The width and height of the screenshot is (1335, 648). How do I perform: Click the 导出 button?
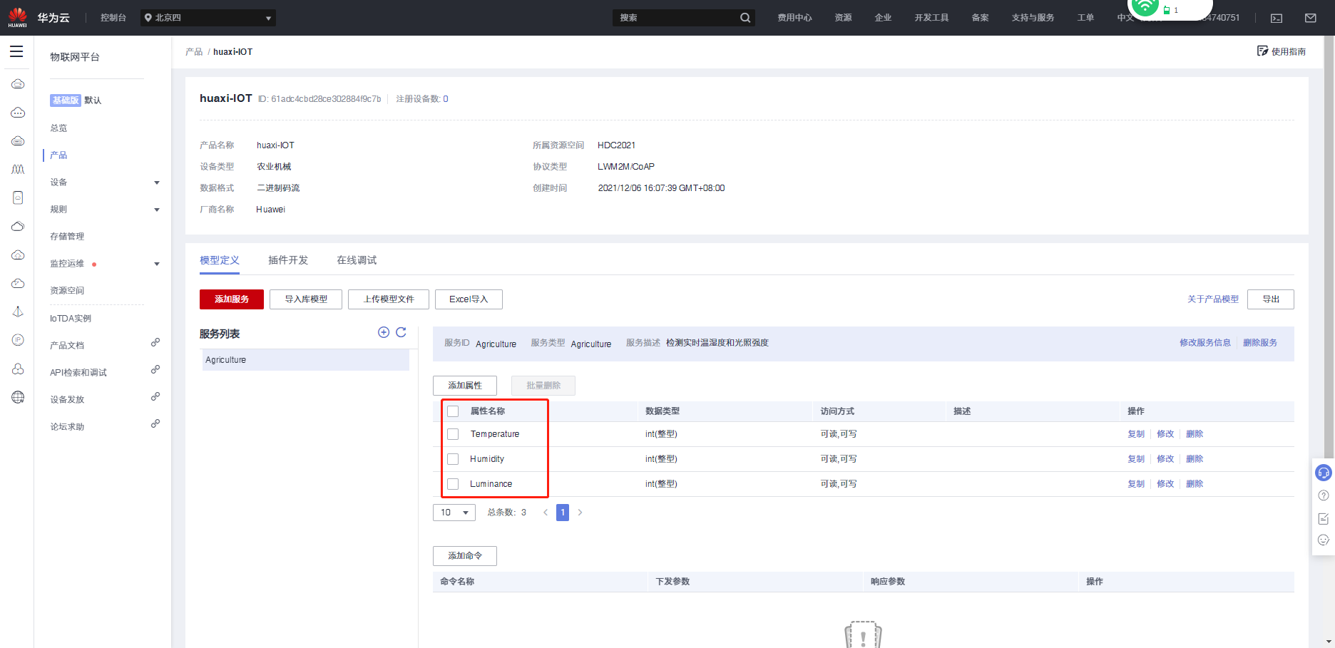click(x=1271, y=299)
